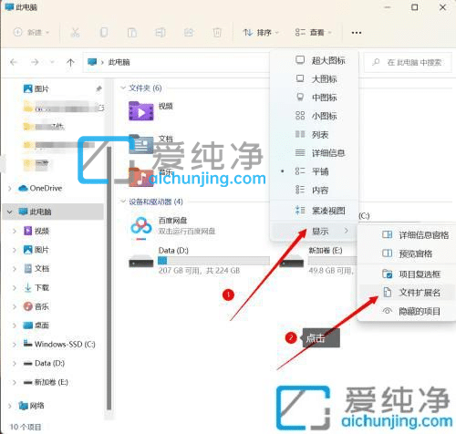The image size is (456, 434).
Task: Select 音乐 in the sidebar tree
Action: click(36, 306)
